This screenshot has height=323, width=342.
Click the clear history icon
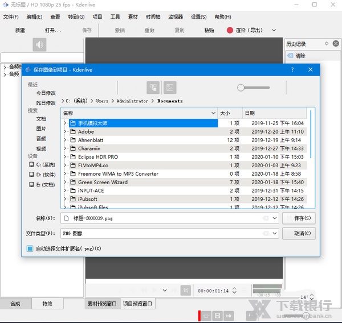(x=290, y=56)
